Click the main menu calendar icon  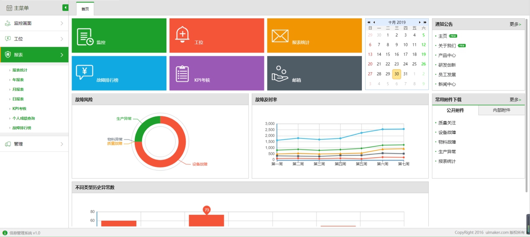(9, 8)
